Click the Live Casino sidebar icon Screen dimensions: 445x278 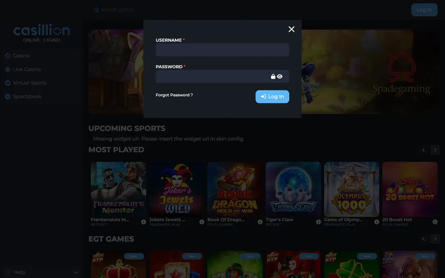pos(7,69)
